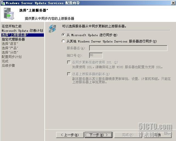This screenshot has height=141, width=176.
Task: Select 选择"语言" step in sidebar
Action: coord(10,44)
